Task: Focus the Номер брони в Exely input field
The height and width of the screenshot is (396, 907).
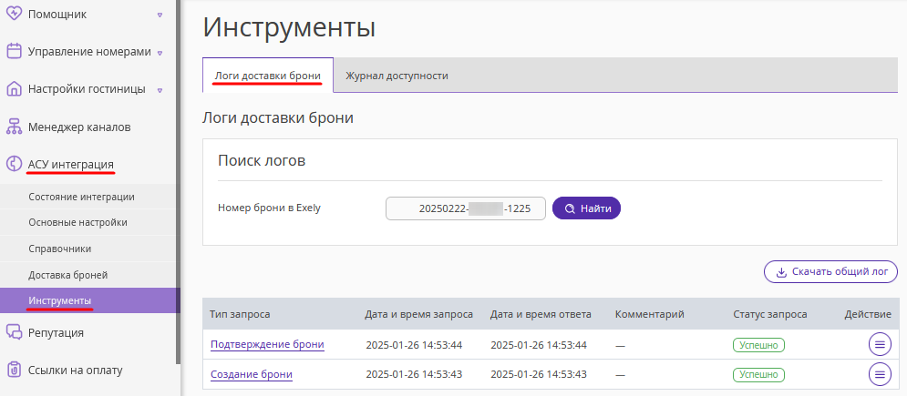Action: click(466, 208)
